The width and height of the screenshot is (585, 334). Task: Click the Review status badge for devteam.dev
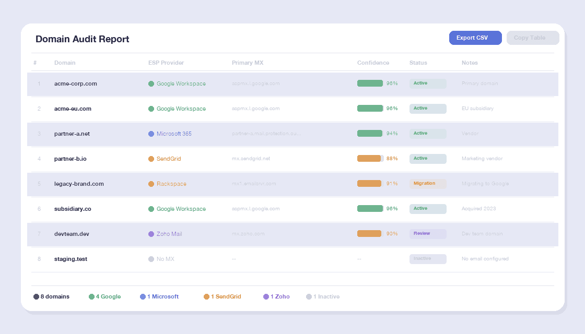coord(428,234)
